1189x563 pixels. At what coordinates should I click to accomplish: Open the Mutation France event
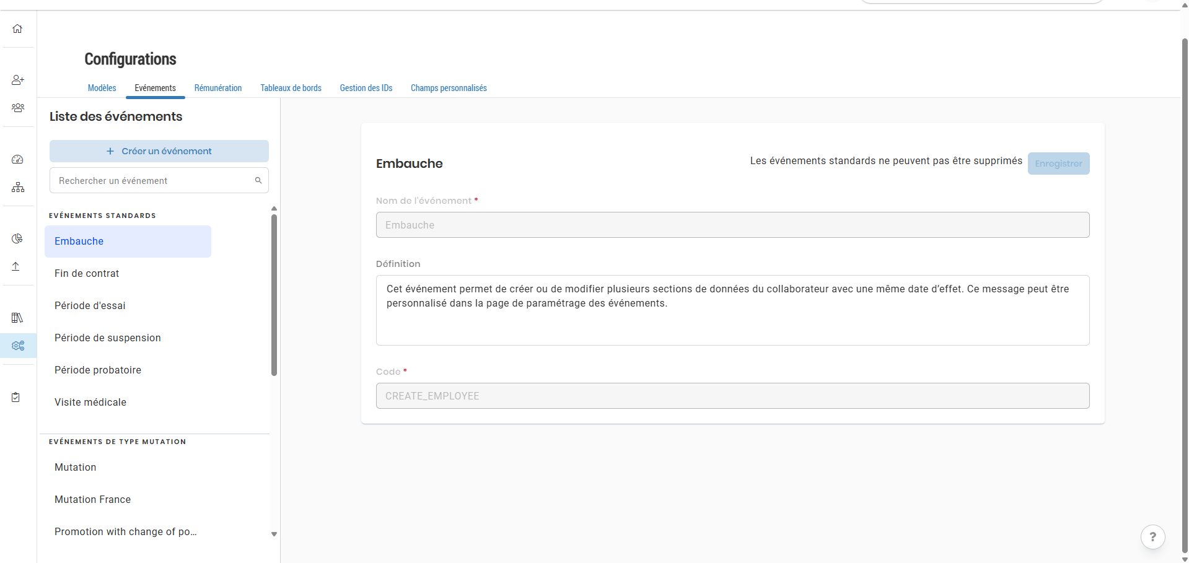92,499
